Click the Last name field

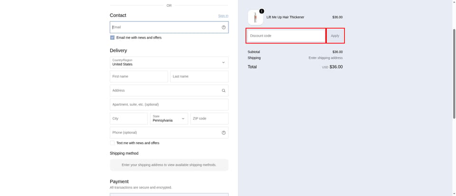(x=199, y=77)
